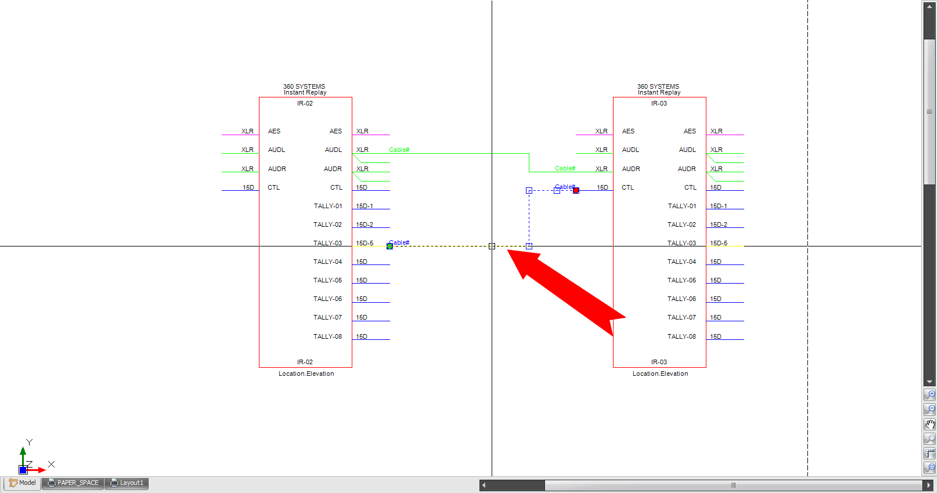Select the red hot grip near IR-03 CTL input
This screenshot has height=493, width=938.
pyautogui.click(x=576, y=190)
